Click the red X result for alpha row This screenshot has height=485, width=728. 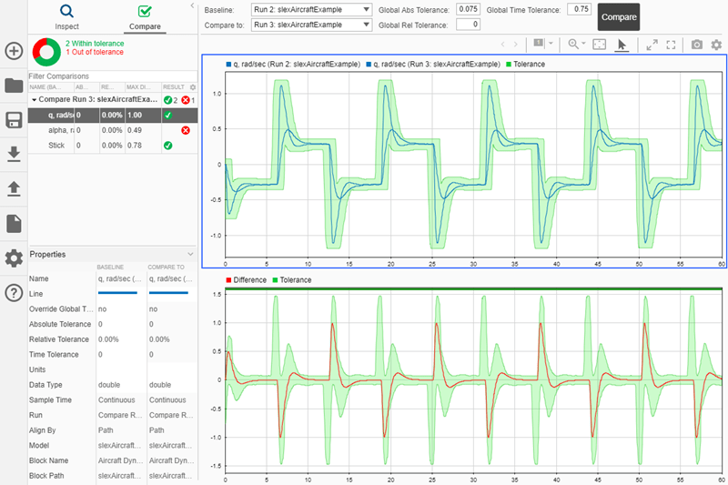tap(186, 130)
